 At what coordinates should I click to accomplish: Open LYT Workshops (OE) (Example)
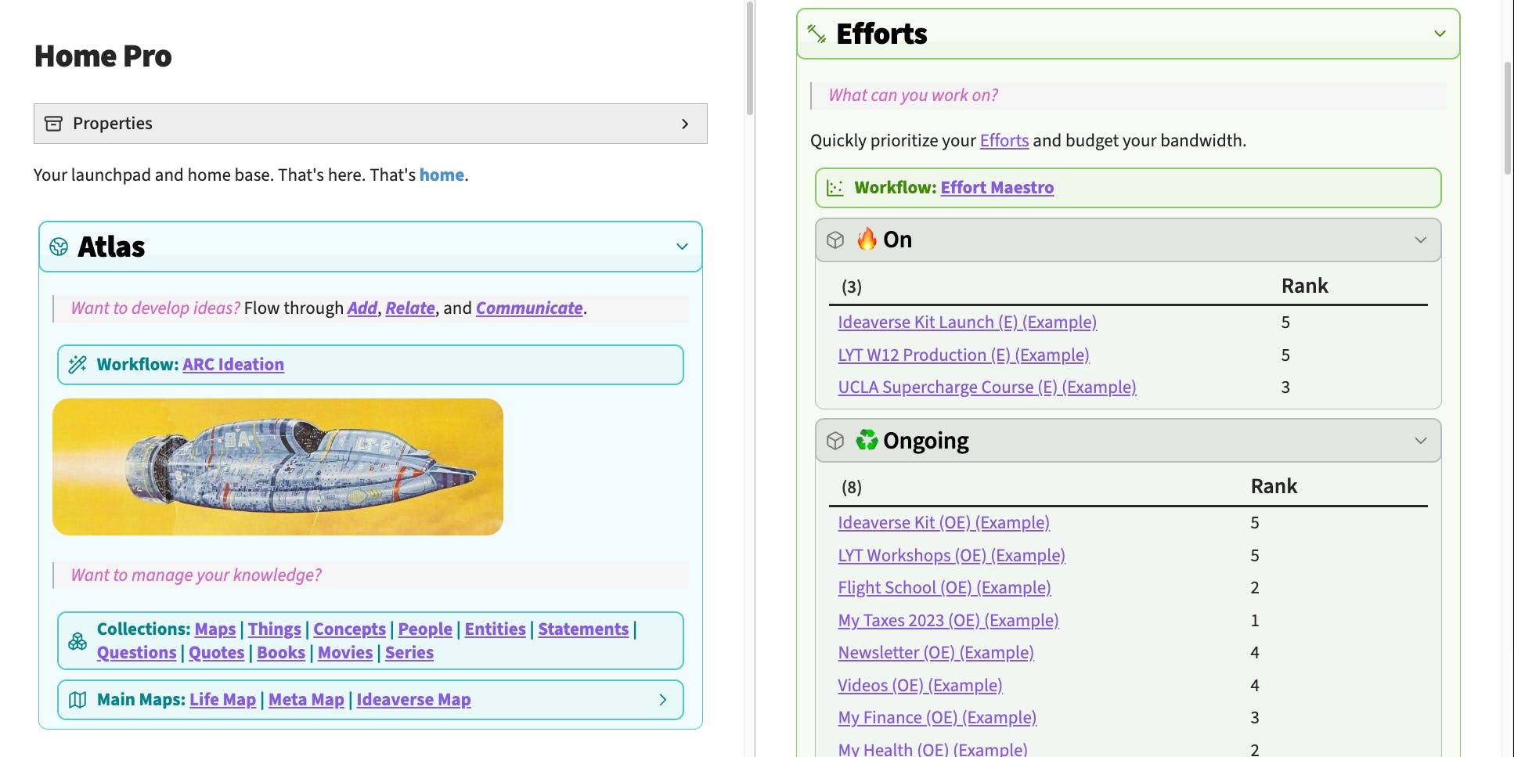point(952,556)
